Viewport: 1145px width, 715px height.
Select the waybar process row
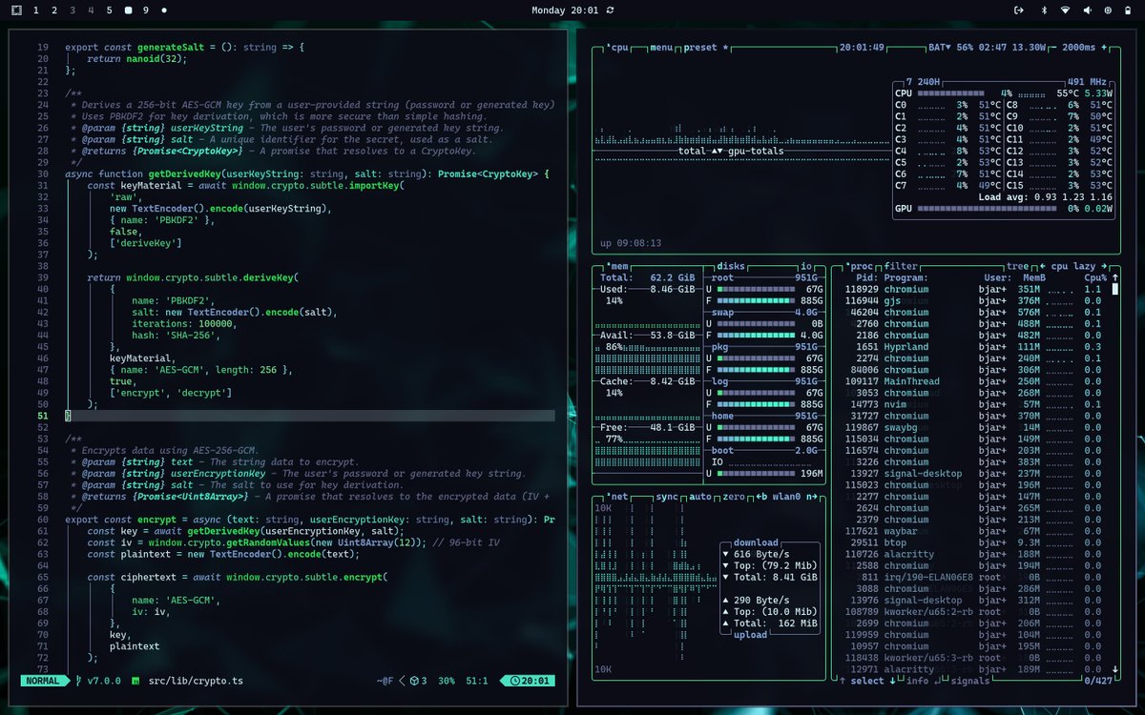click(974, 531)
